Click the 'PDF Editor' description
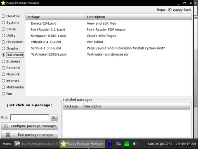 pyautogui.click(x=95, y=42)
